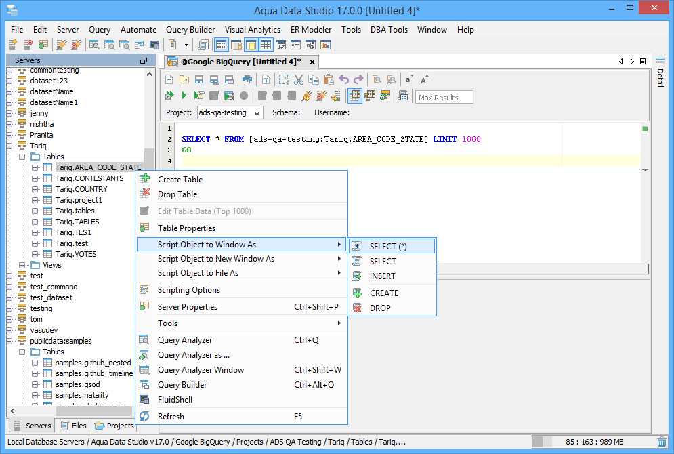Click the Open file icon in the editor toolbar

[x=184, y=79]
